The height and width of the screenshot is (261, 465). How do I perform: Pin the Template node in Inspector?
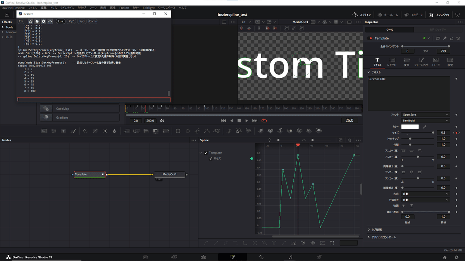(x=445, y=38)
